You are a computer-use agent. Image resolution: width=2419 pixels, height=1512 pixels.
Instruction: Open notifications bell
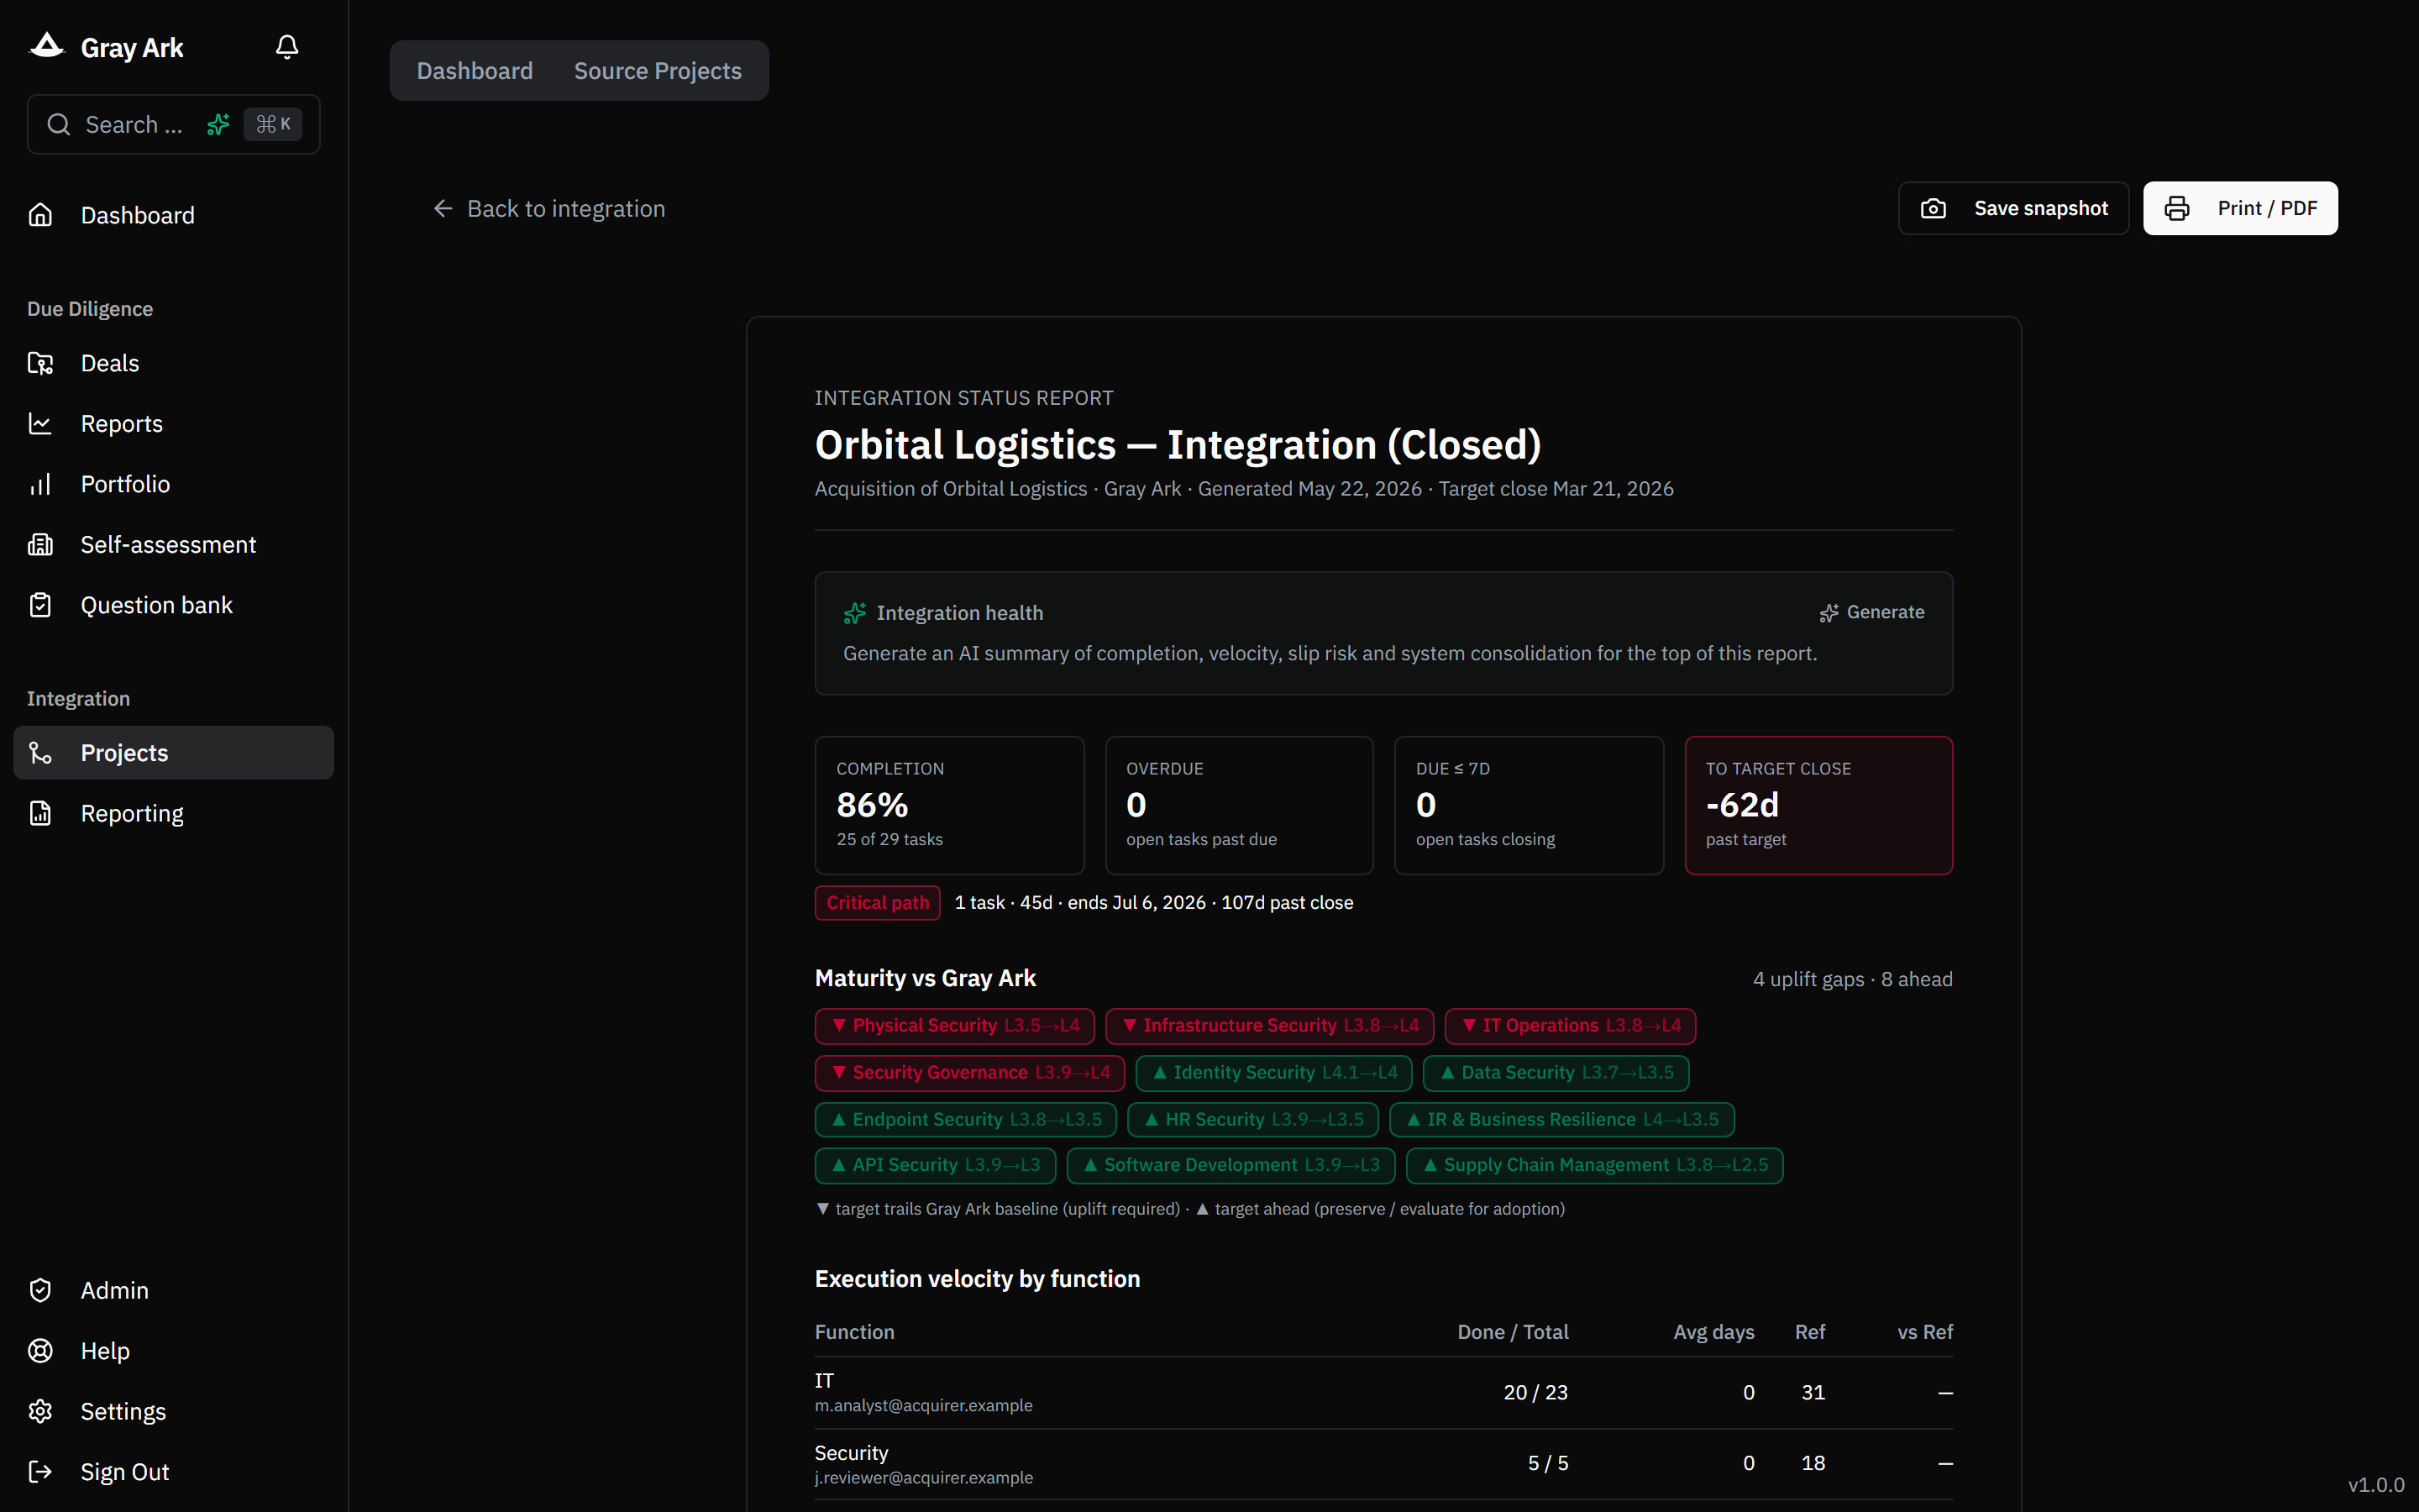[287, 47]
